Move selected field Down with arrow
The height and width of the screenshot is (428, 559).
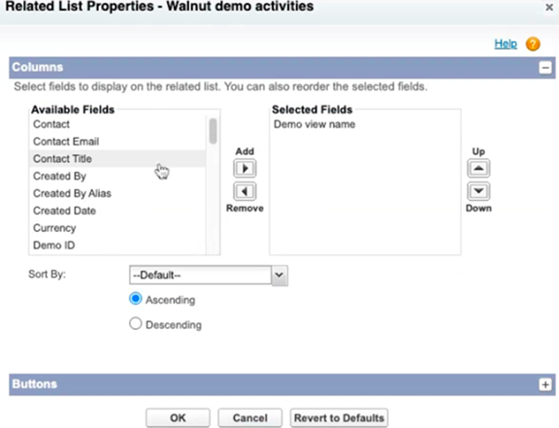pyautogui.click(x=478, y=191)
